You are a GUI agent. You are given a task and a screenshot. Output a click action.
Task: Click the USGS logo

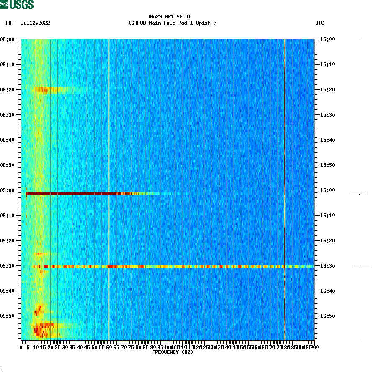17,4
